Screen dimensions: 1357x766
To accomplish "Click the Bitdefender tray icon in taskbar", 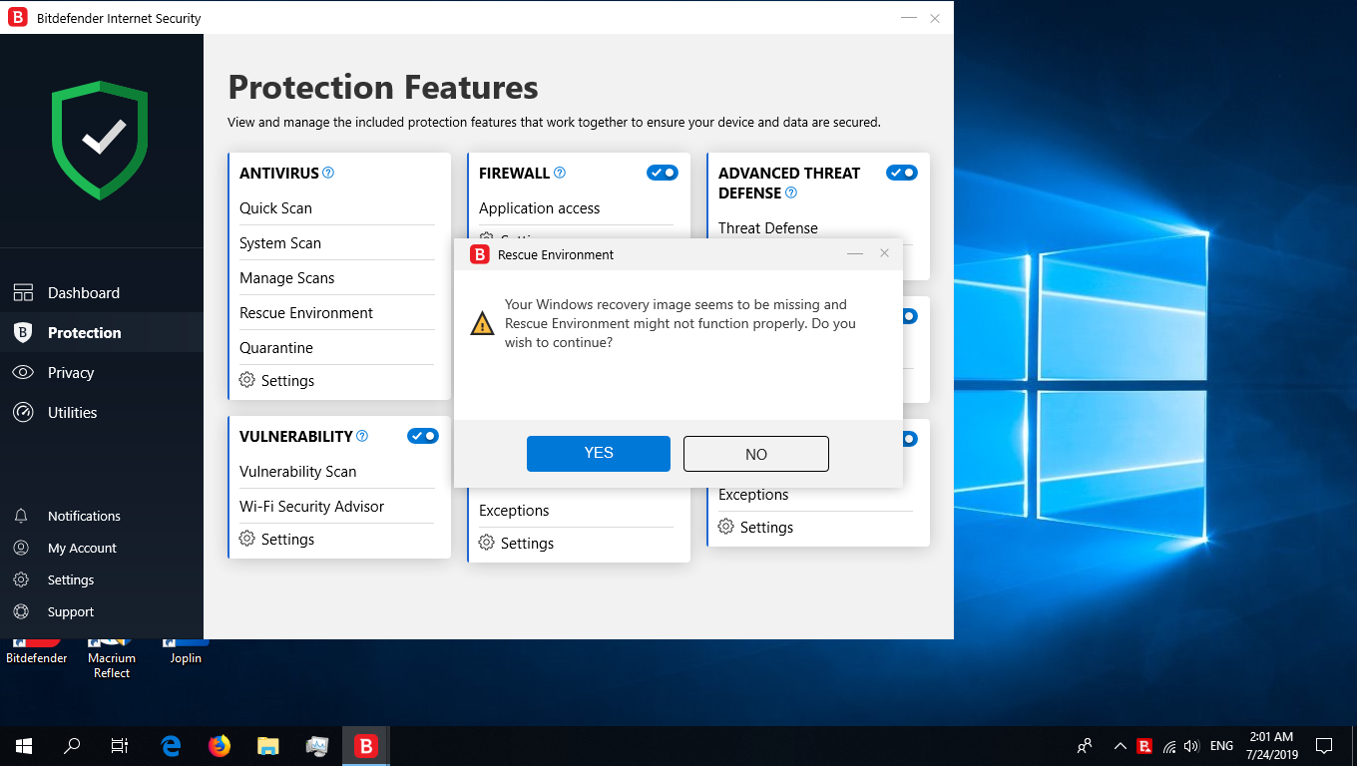I will coord(1144,745).
